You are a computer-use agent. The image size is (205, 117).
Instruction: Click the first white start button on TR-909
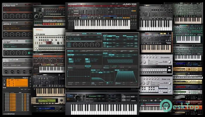pyautogui.click(x=35, y=49)
